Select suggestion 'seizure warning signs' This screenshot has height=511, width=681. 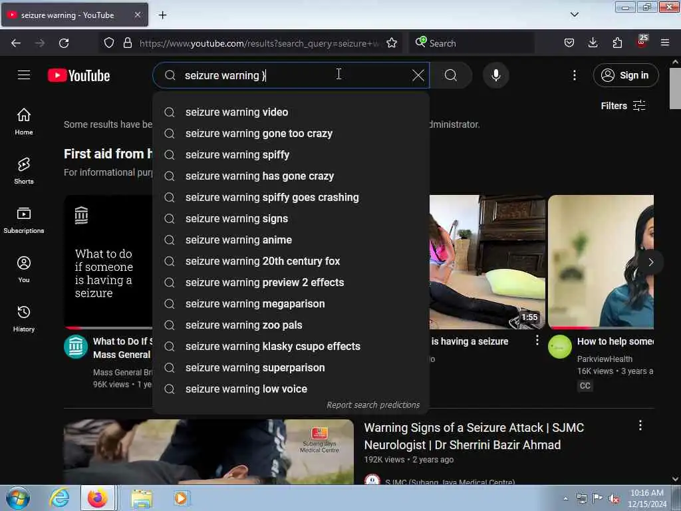pyautogui.click(x=291, y=218)
